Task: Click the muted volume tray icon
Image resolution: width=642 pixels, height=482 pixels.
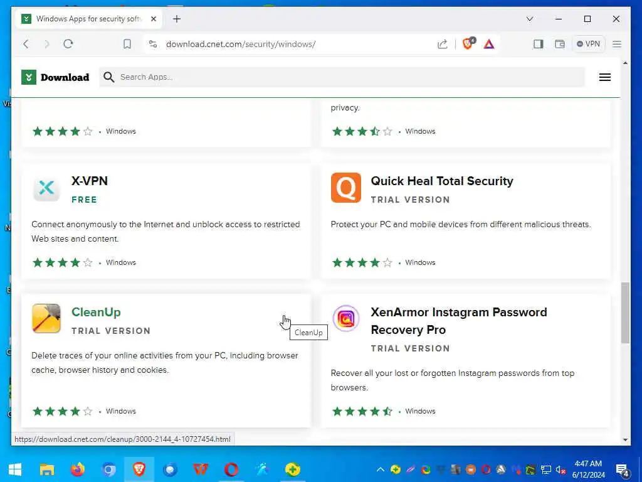Action: pyautogui.click(x=561, y=469)
